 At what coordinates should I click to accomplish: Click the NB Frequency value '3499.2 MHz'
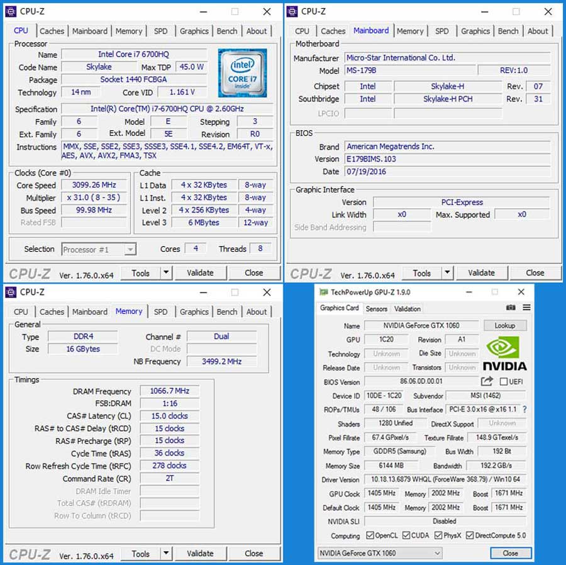pyautogui.click(x=221, y=361)
